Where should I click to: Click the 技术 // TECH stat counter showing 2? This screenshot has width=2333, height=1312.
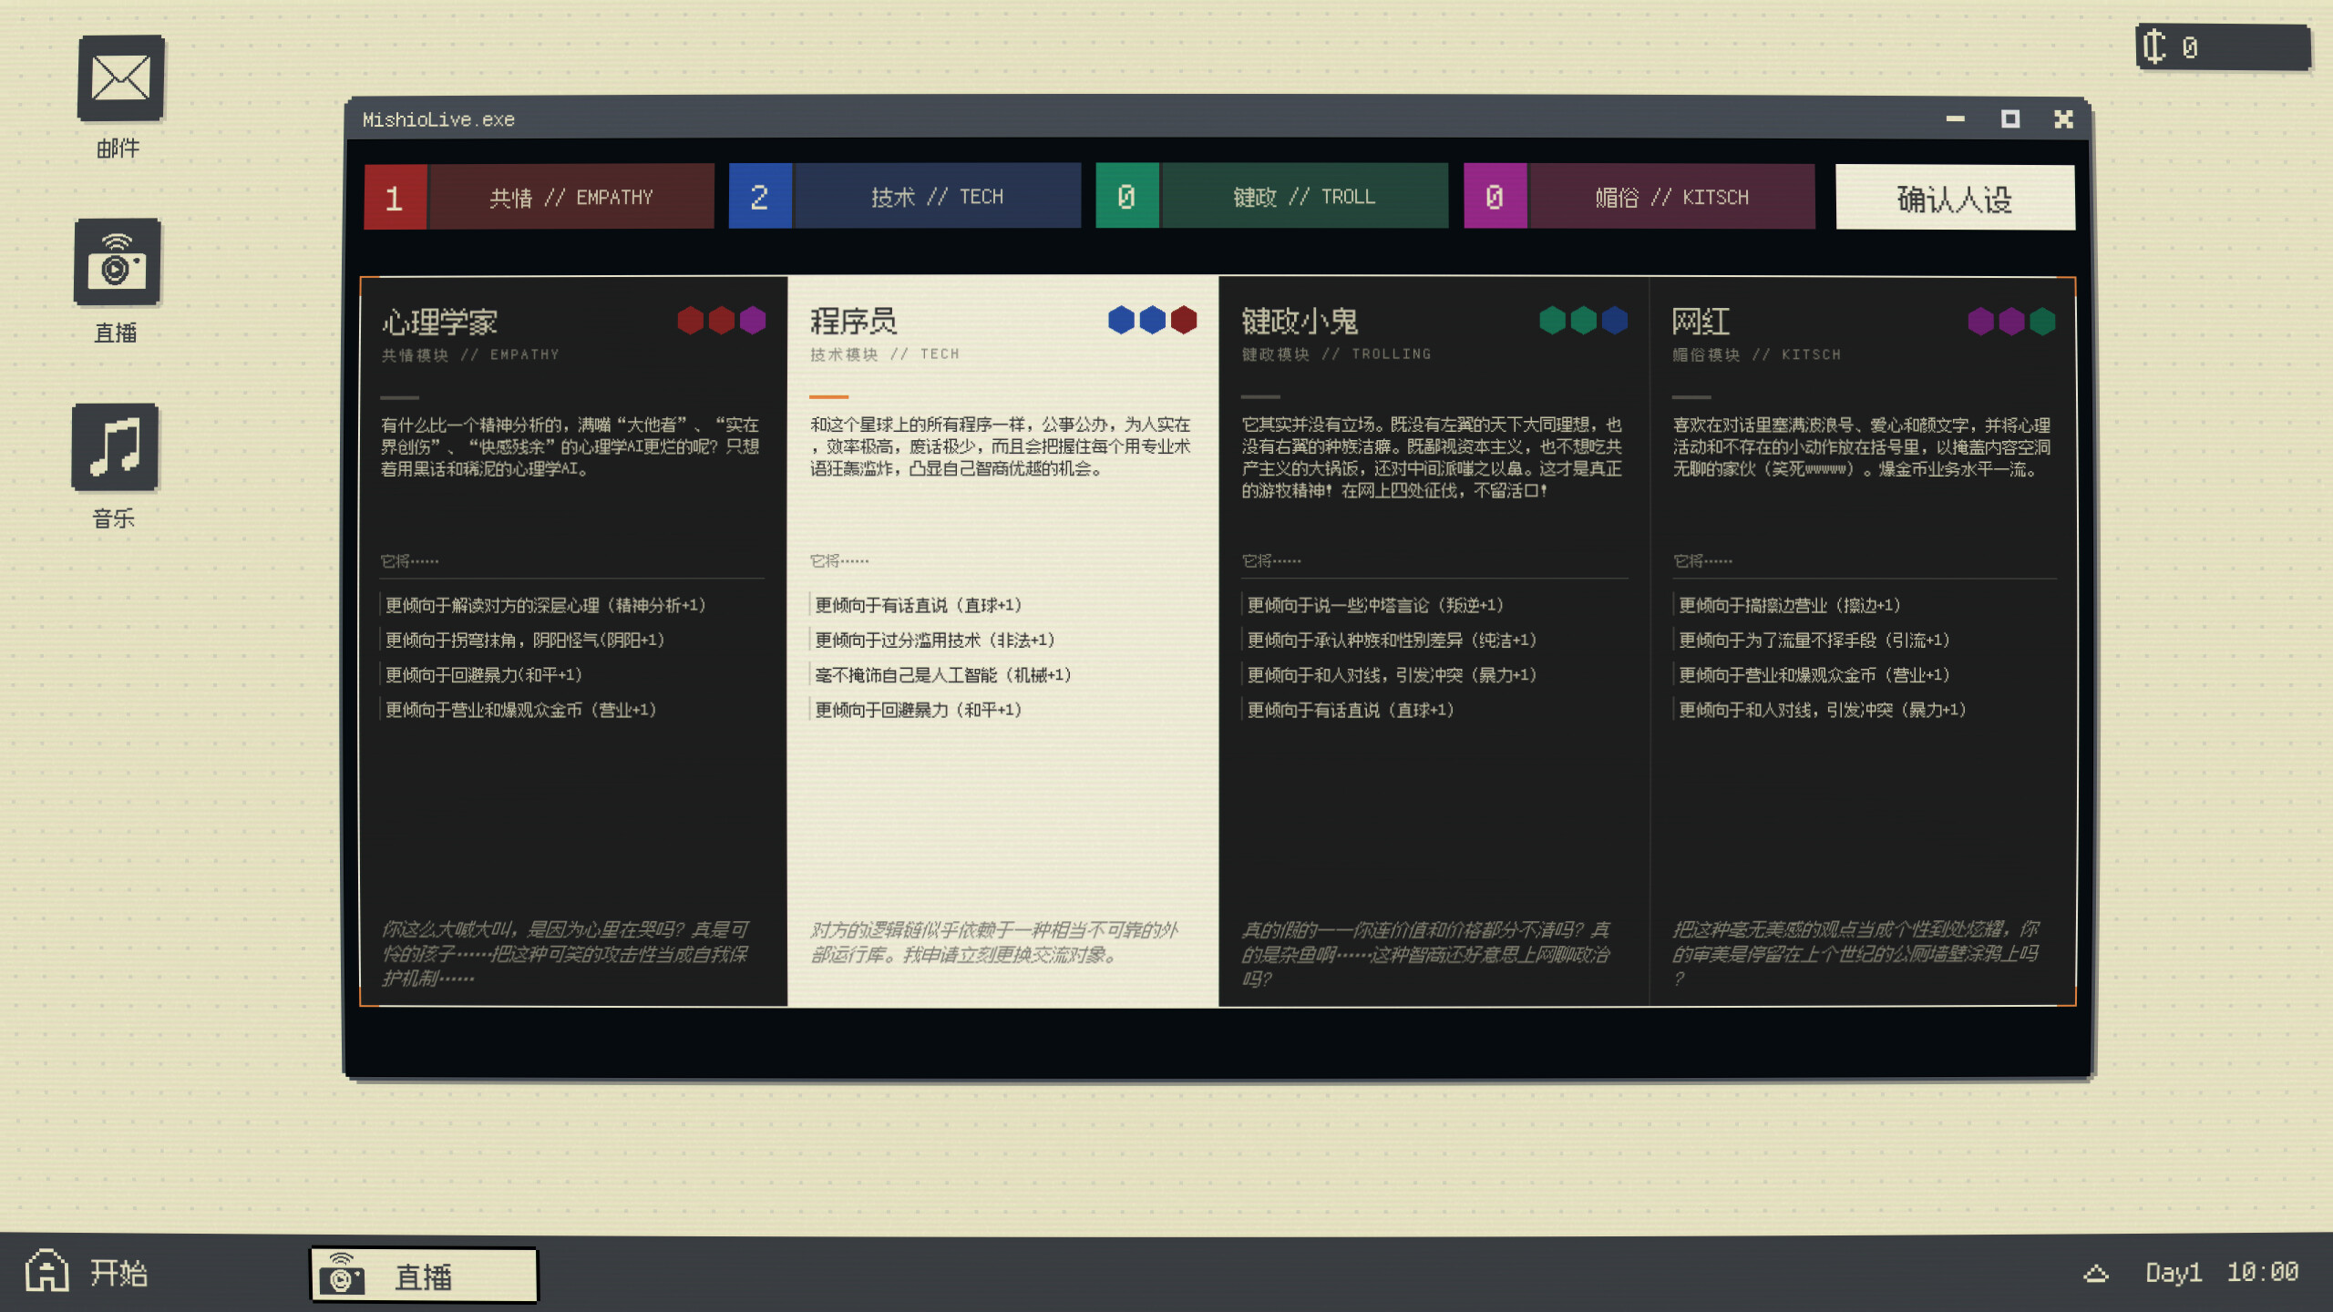tap(759, 196)
